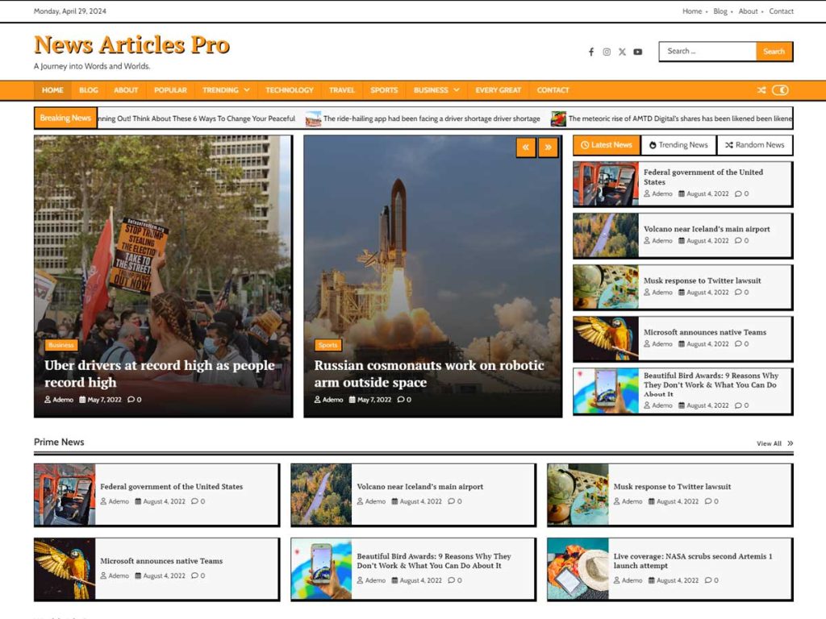Viewport: 826px width, 619px height.
Task: Open the Blog item in orange navbar
Action: pos(89,90)
